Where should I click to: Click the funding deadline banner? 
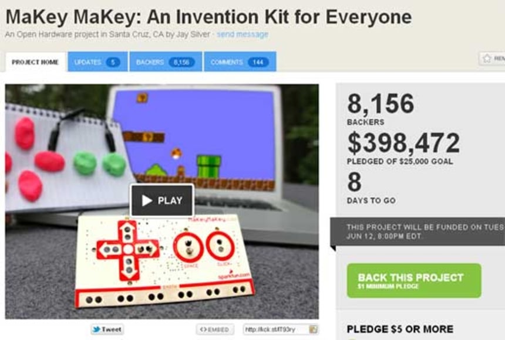(418, 232)
